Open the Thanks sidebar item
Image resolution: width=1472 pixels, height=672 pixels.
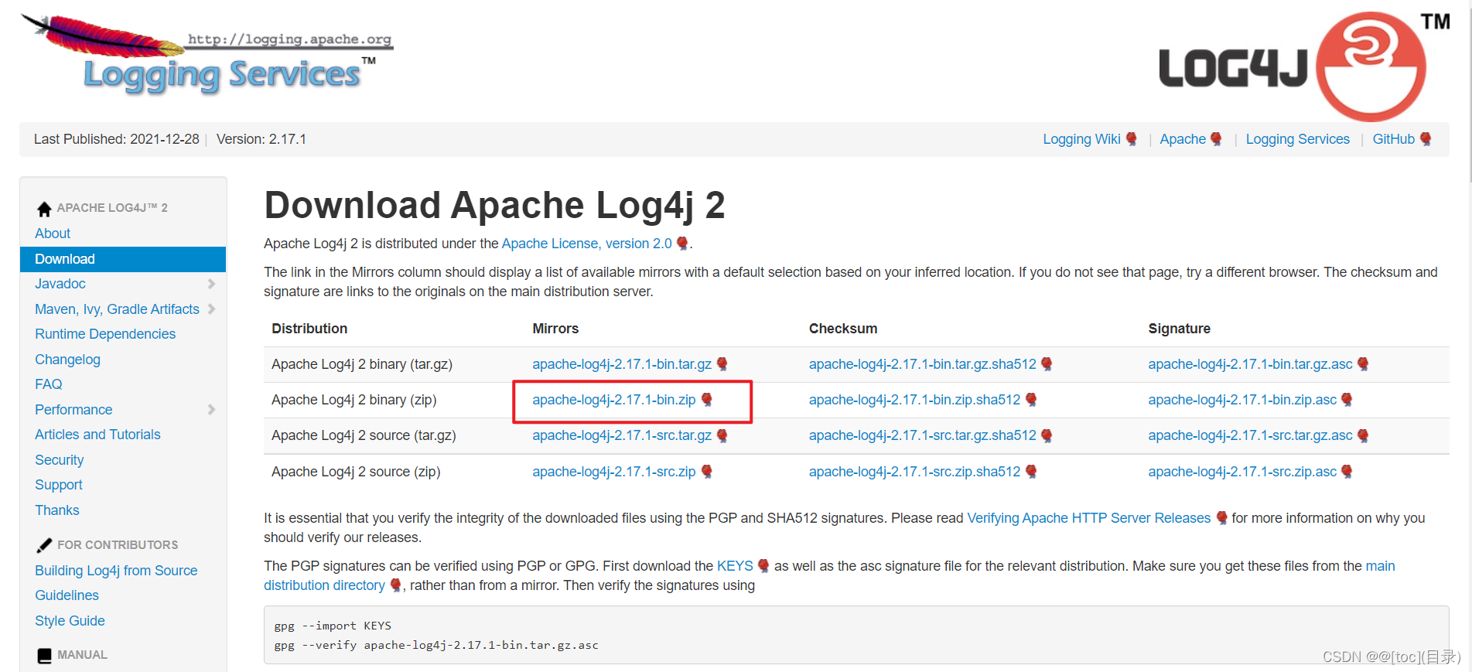pos(56,510)
